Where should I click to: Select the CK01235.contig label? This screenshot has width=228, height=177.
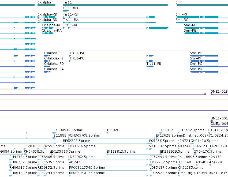191,168
